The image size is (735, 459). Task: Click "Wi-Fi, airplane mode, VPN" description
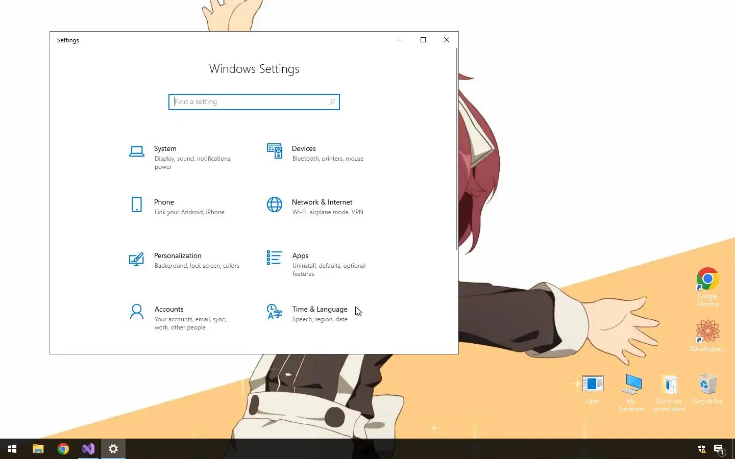click(328, 212)
